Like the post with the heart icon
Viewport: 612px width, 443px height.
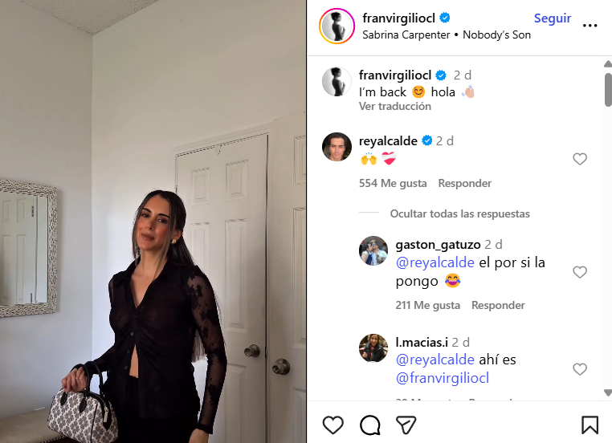pos(333,425)
